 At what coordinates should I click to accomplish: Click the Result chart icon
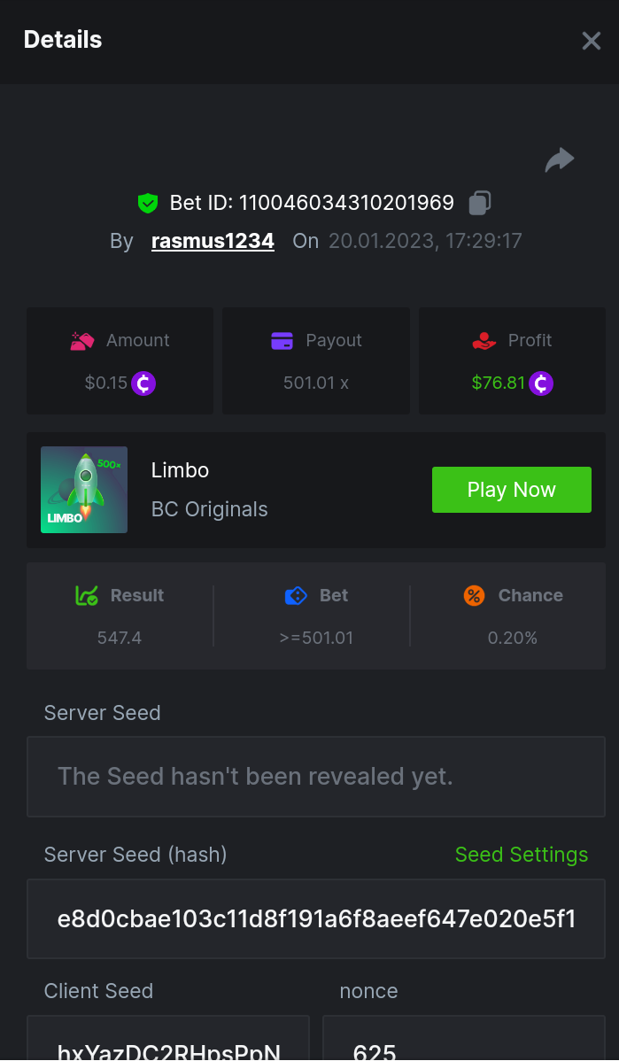[87, 595]
